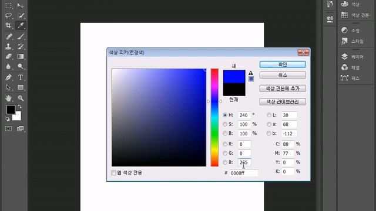Screen dimensions: 376x211
Task: Enable 웹 색상 전용 checkbox
Action: (113, 173)
